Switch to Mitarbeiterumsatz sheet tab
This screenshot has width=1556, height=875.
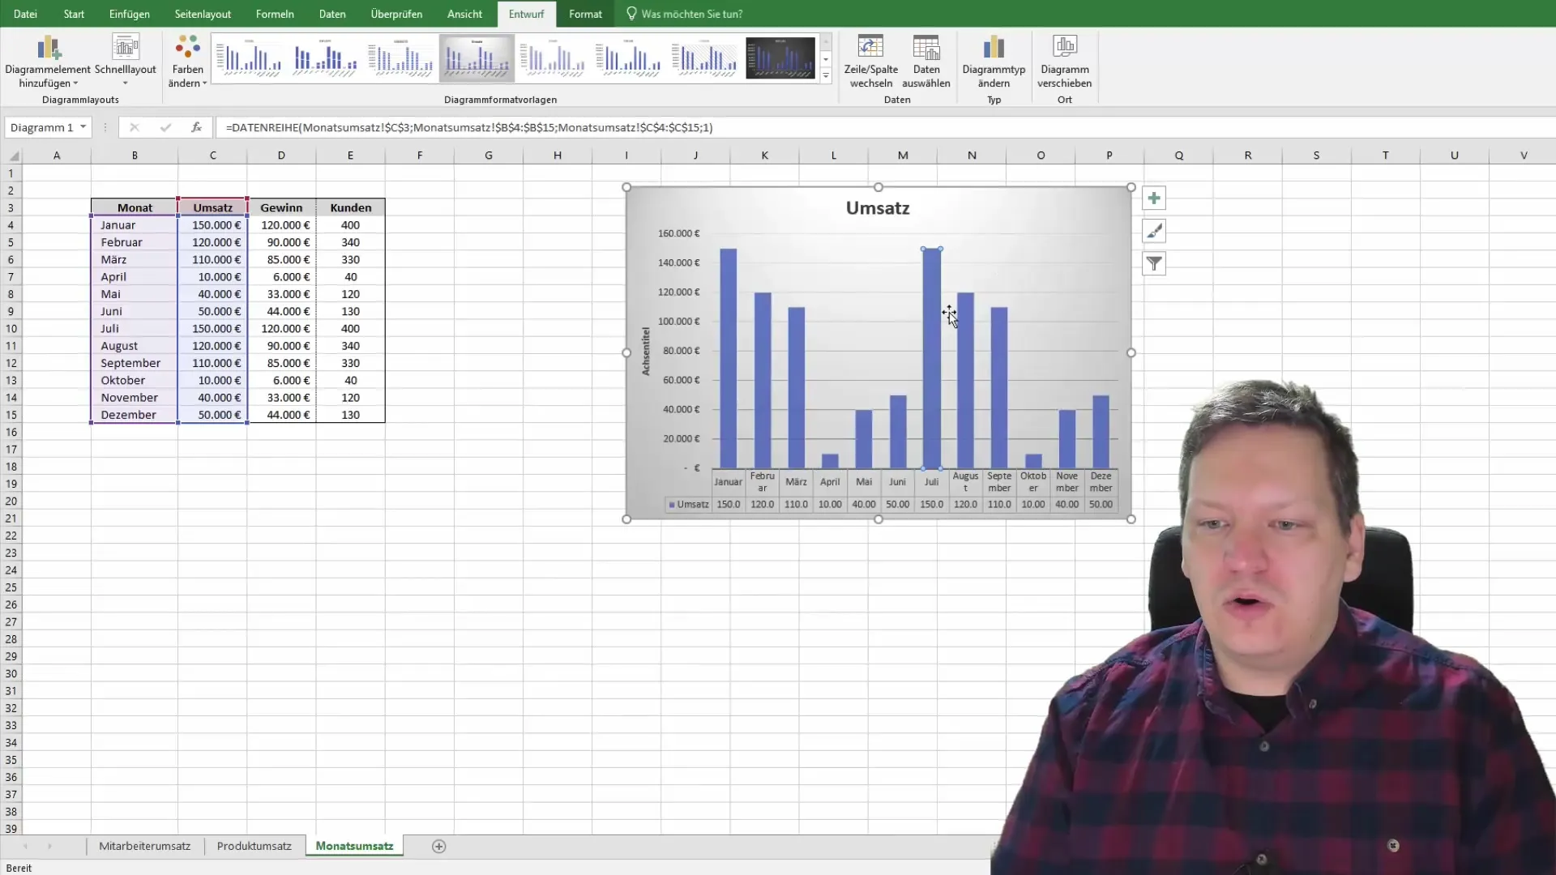coord(144,846)
